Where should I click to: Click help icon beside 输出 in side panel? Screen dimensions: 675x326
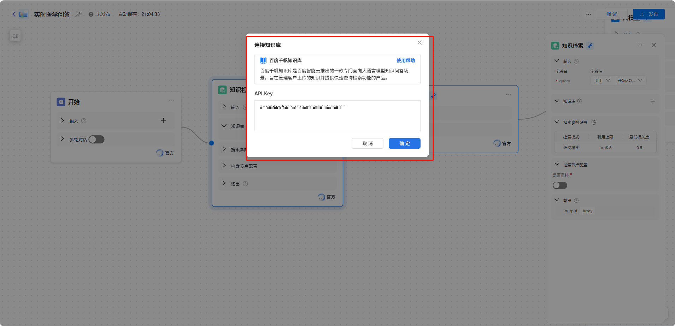(x=576, y=201)
